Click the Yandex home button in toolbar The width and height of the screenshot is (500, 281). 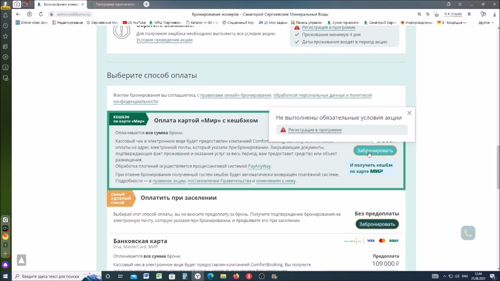[29, 14]
